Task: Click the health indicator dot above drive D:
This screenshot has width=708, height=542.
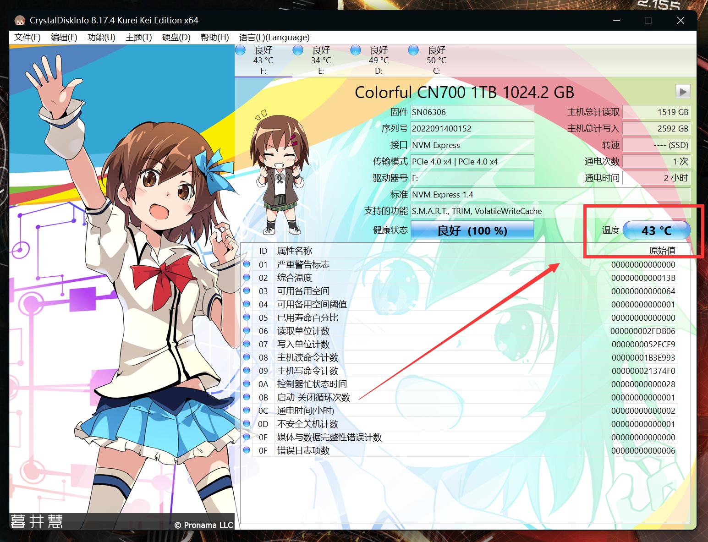Action: click(x=355, y=49)
